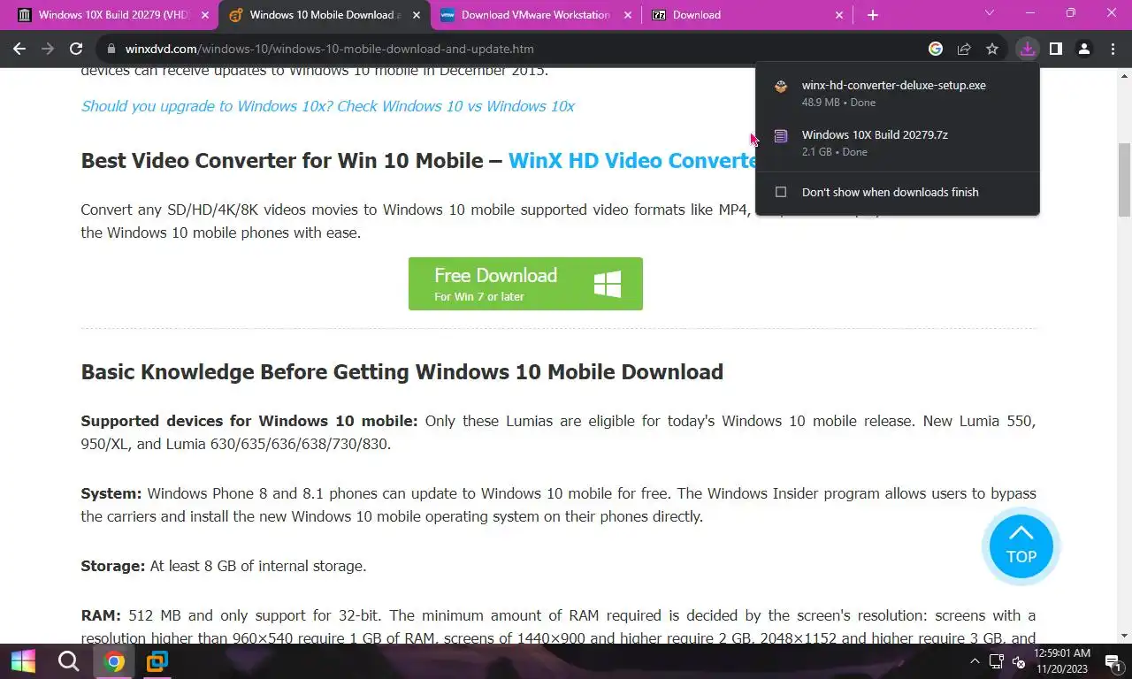The height and width of the screenshot is (679, 1132).
Task: Click the Basic Knowledge section heading
Action: click(x=402, y=371)
